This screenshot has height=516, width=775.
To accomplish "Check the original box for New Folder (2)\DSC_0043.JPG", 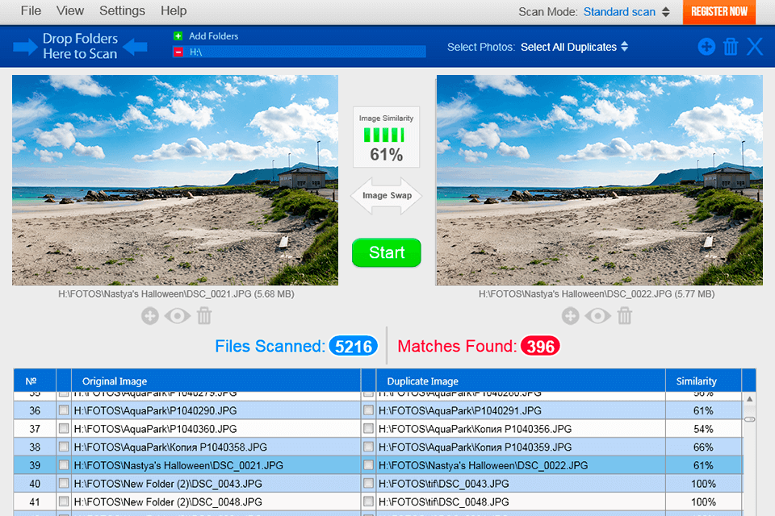I will coord(63,484).
